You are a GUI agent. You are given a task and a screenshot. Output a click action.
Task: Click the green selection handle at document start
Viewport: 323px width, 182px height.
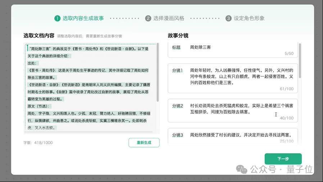[x=27, y=47]
